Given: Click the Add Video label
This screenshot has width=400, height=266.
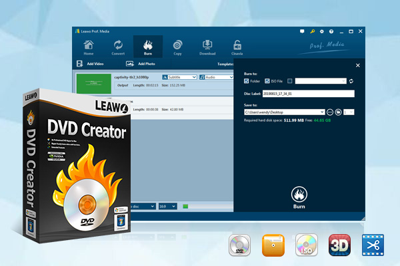Looking at the screenshot, I should 95,64.
